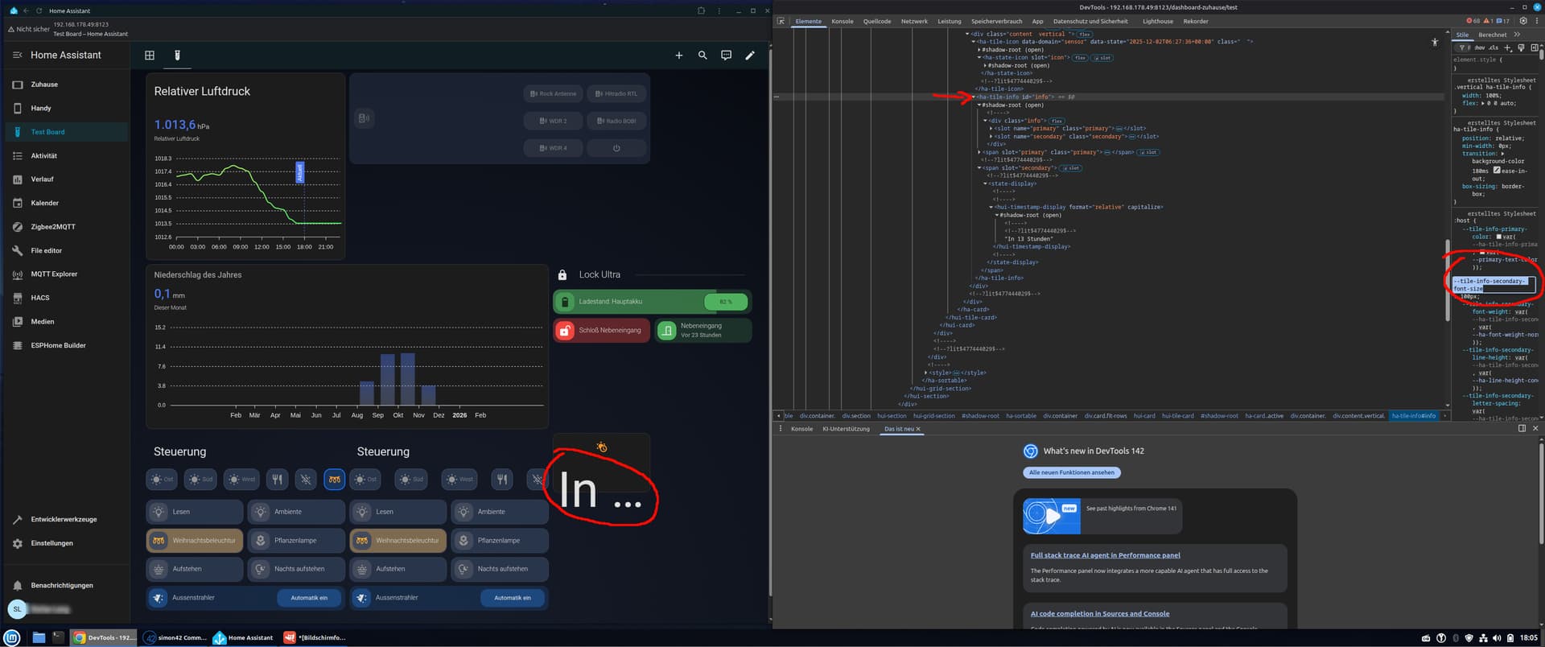Click the dashboard edit pencil icon
This screenshot has height=647, width=1545.
point(750,56)
